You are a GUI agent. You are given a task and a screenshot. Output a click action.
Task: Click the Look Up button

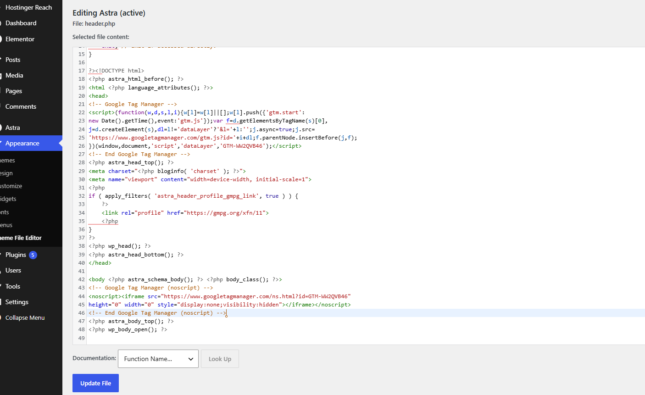220,359
